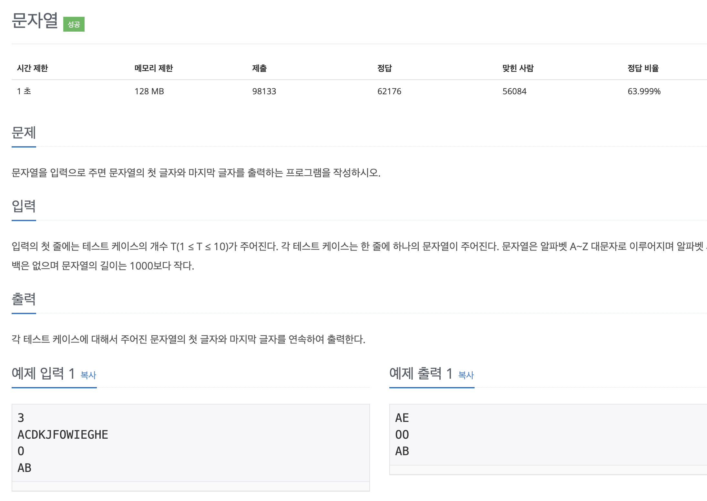Click the AE line in sample output
Image resolution: width=707 pixels, height=501 pixels.
click(402, 418)
